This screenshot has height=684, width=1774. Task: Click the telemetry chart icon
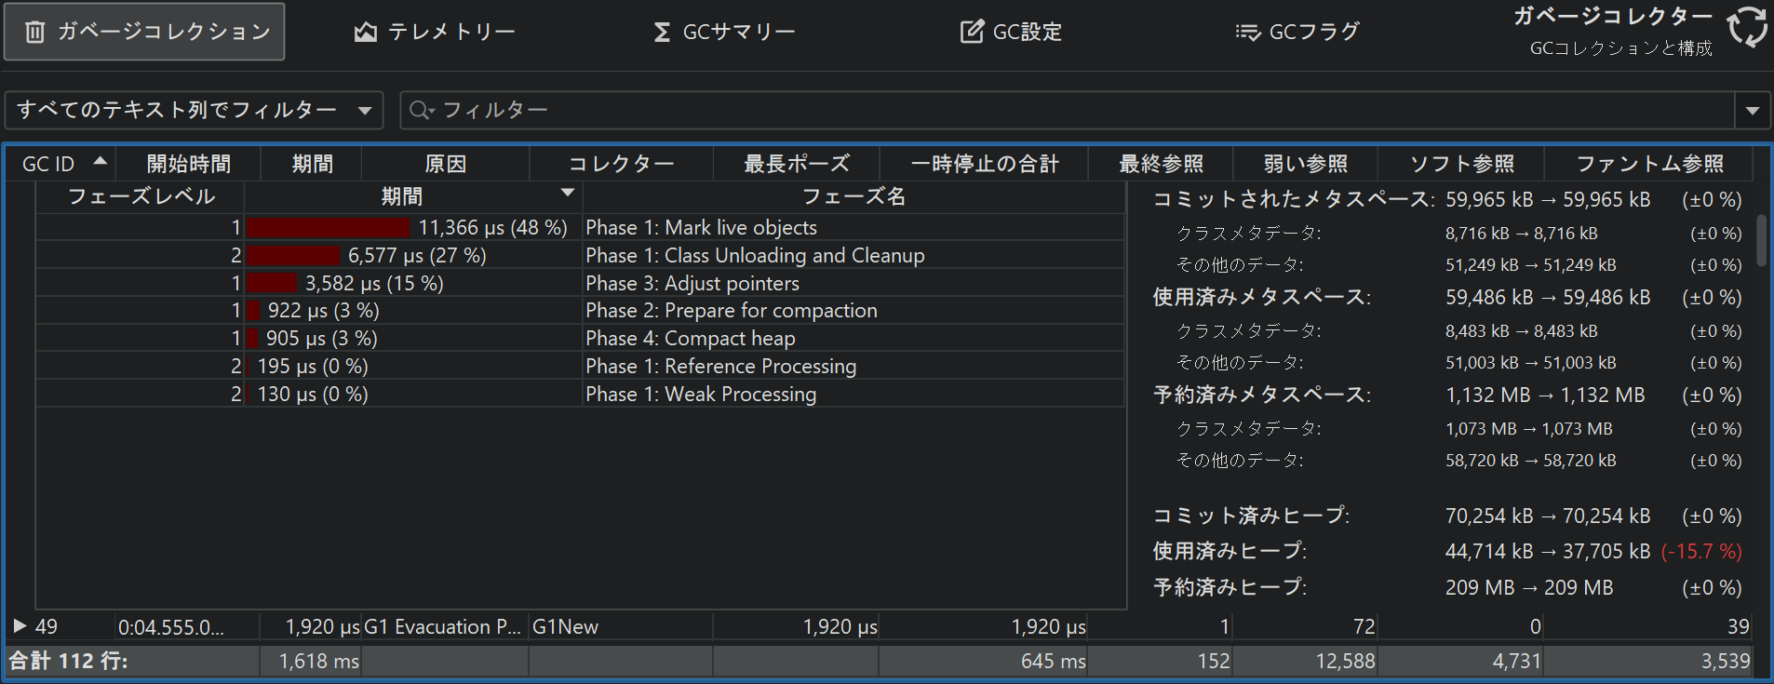tap(366, 33)
